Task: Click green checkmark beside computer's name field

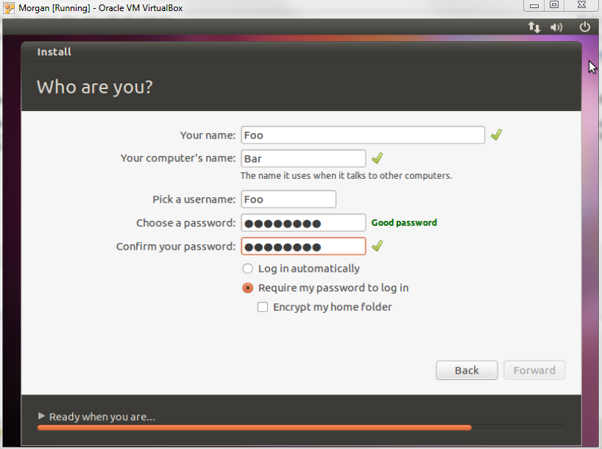Action: coord(377,158)
